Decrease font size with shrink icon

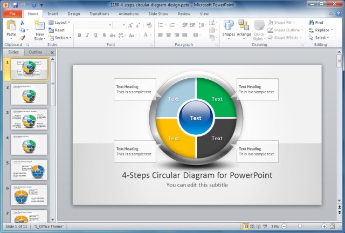tap(138, 25)
